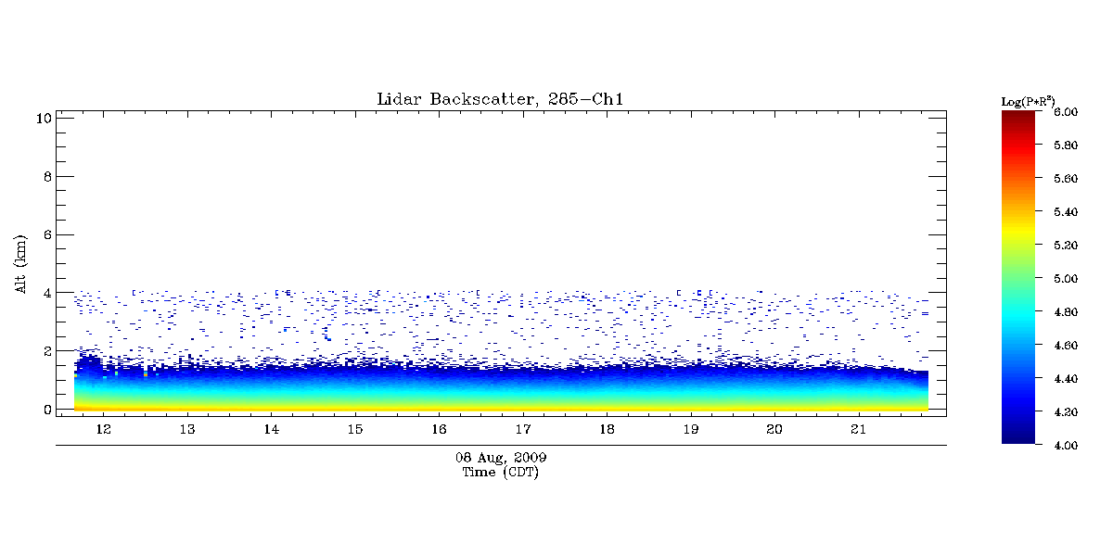The width and height of the screenshot is (1113, 556).
Task: Click the colorbar value 4.60
Action: coord(1066,346)
